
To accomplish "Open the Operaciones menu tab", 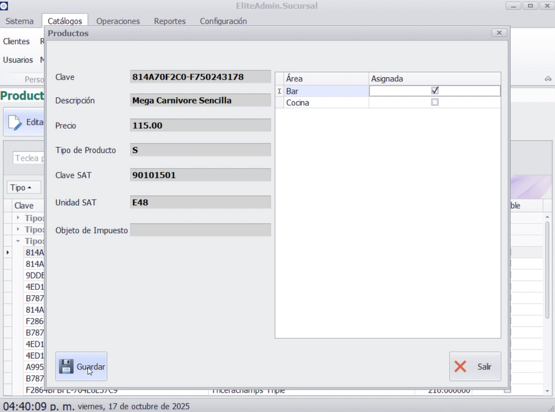I will [x=118, y=21].
